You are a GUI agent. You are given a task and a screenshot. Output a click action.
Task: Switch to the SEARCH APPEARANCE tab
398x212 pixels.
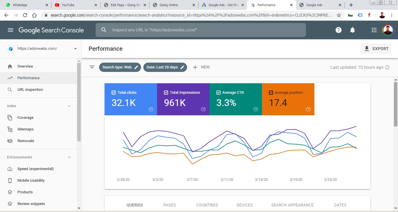(292, 205)
